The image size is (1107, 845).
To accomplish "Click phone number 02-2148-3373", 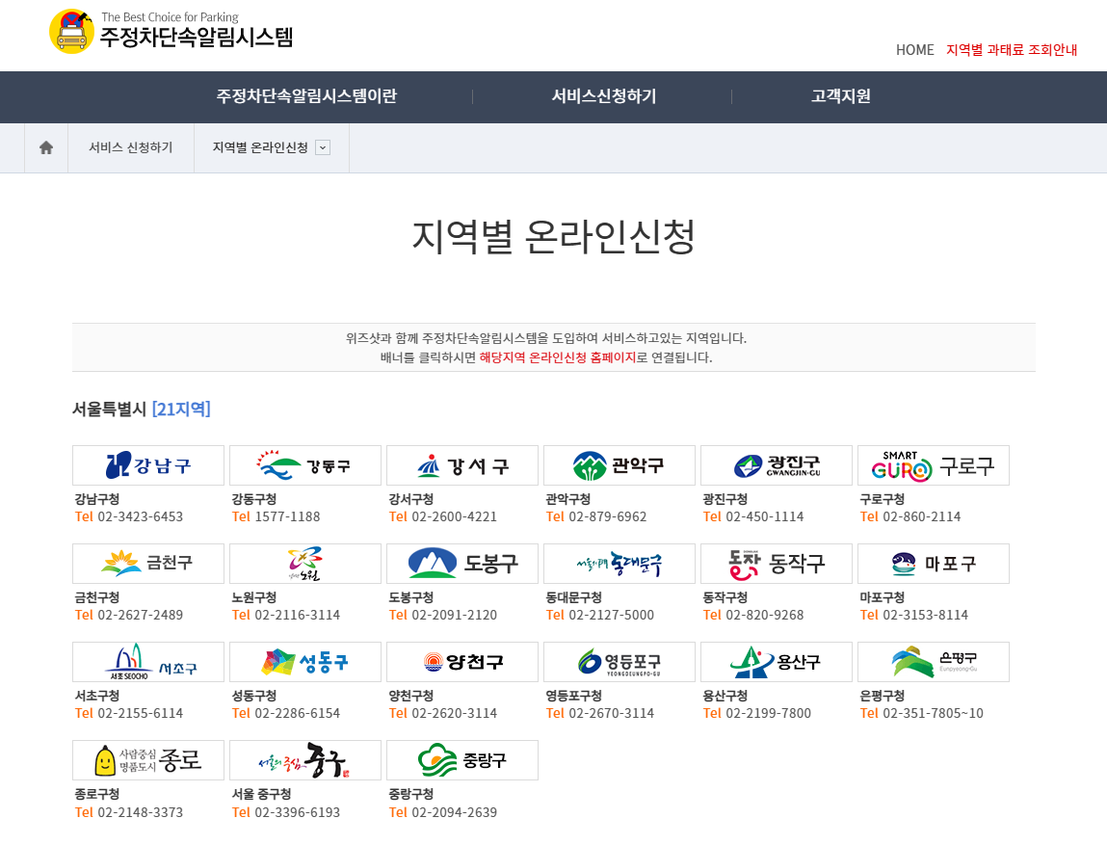I will pyautogui.click(x=140, y=812).
